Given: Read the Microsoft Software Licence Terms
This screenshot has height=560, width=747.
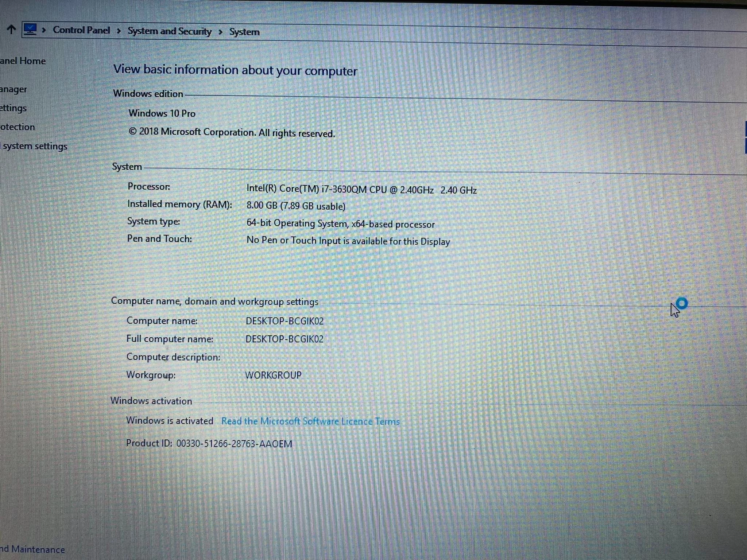Looking at the screenshot, I should [310, 421].
